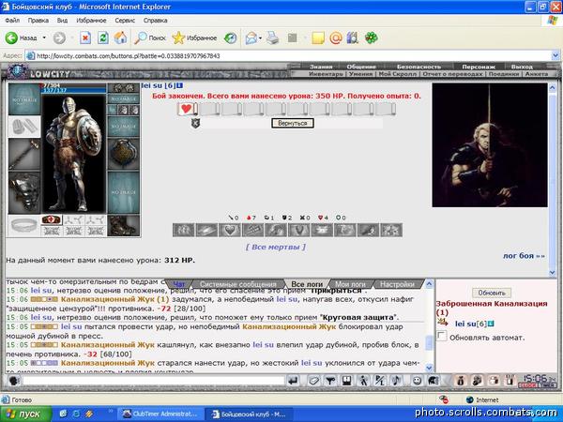The image size is (563, 422).
Task: Go back with the Назад button
Action: 22,38
